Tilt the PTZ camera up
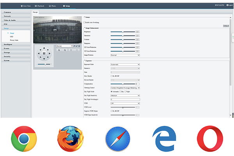 point(44,48)
